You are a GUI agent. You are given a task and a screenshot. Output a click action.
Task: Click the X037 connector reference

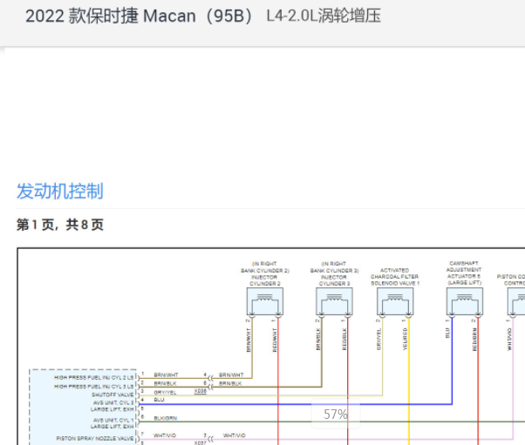(200, 443)
